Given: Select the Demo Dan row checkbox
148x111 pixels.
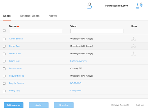Looking at the screenshot, I should (x=4, y=46).
